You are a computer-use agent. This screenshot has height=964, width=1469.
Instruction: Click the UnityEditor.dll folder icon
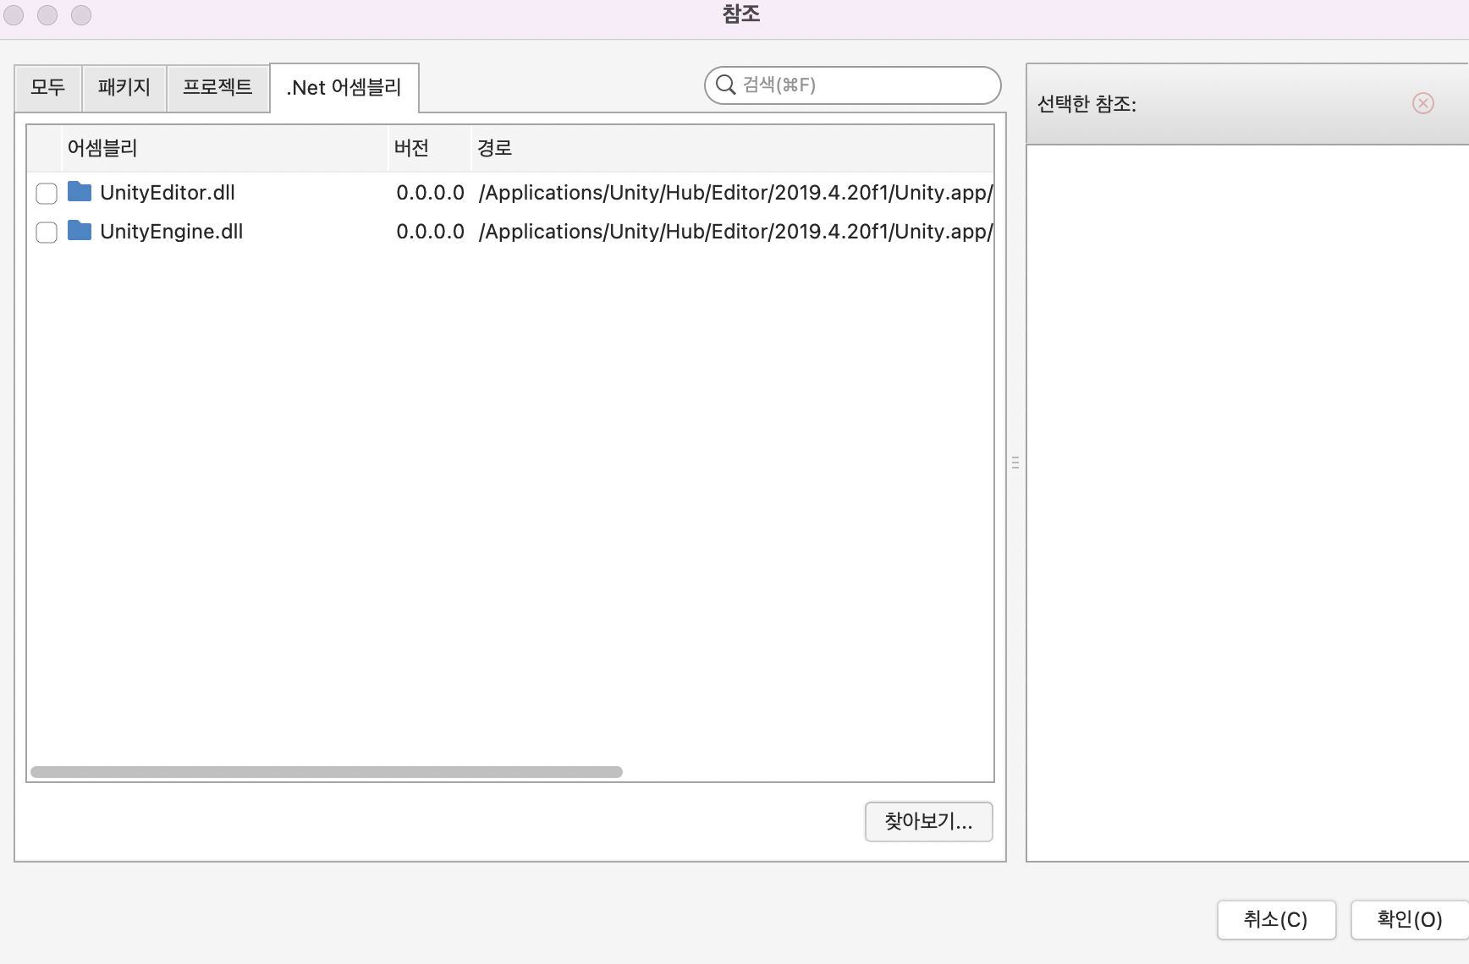80,192
